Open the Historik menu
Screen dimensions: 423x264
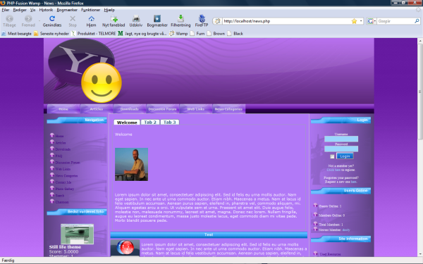pos(46,10)
